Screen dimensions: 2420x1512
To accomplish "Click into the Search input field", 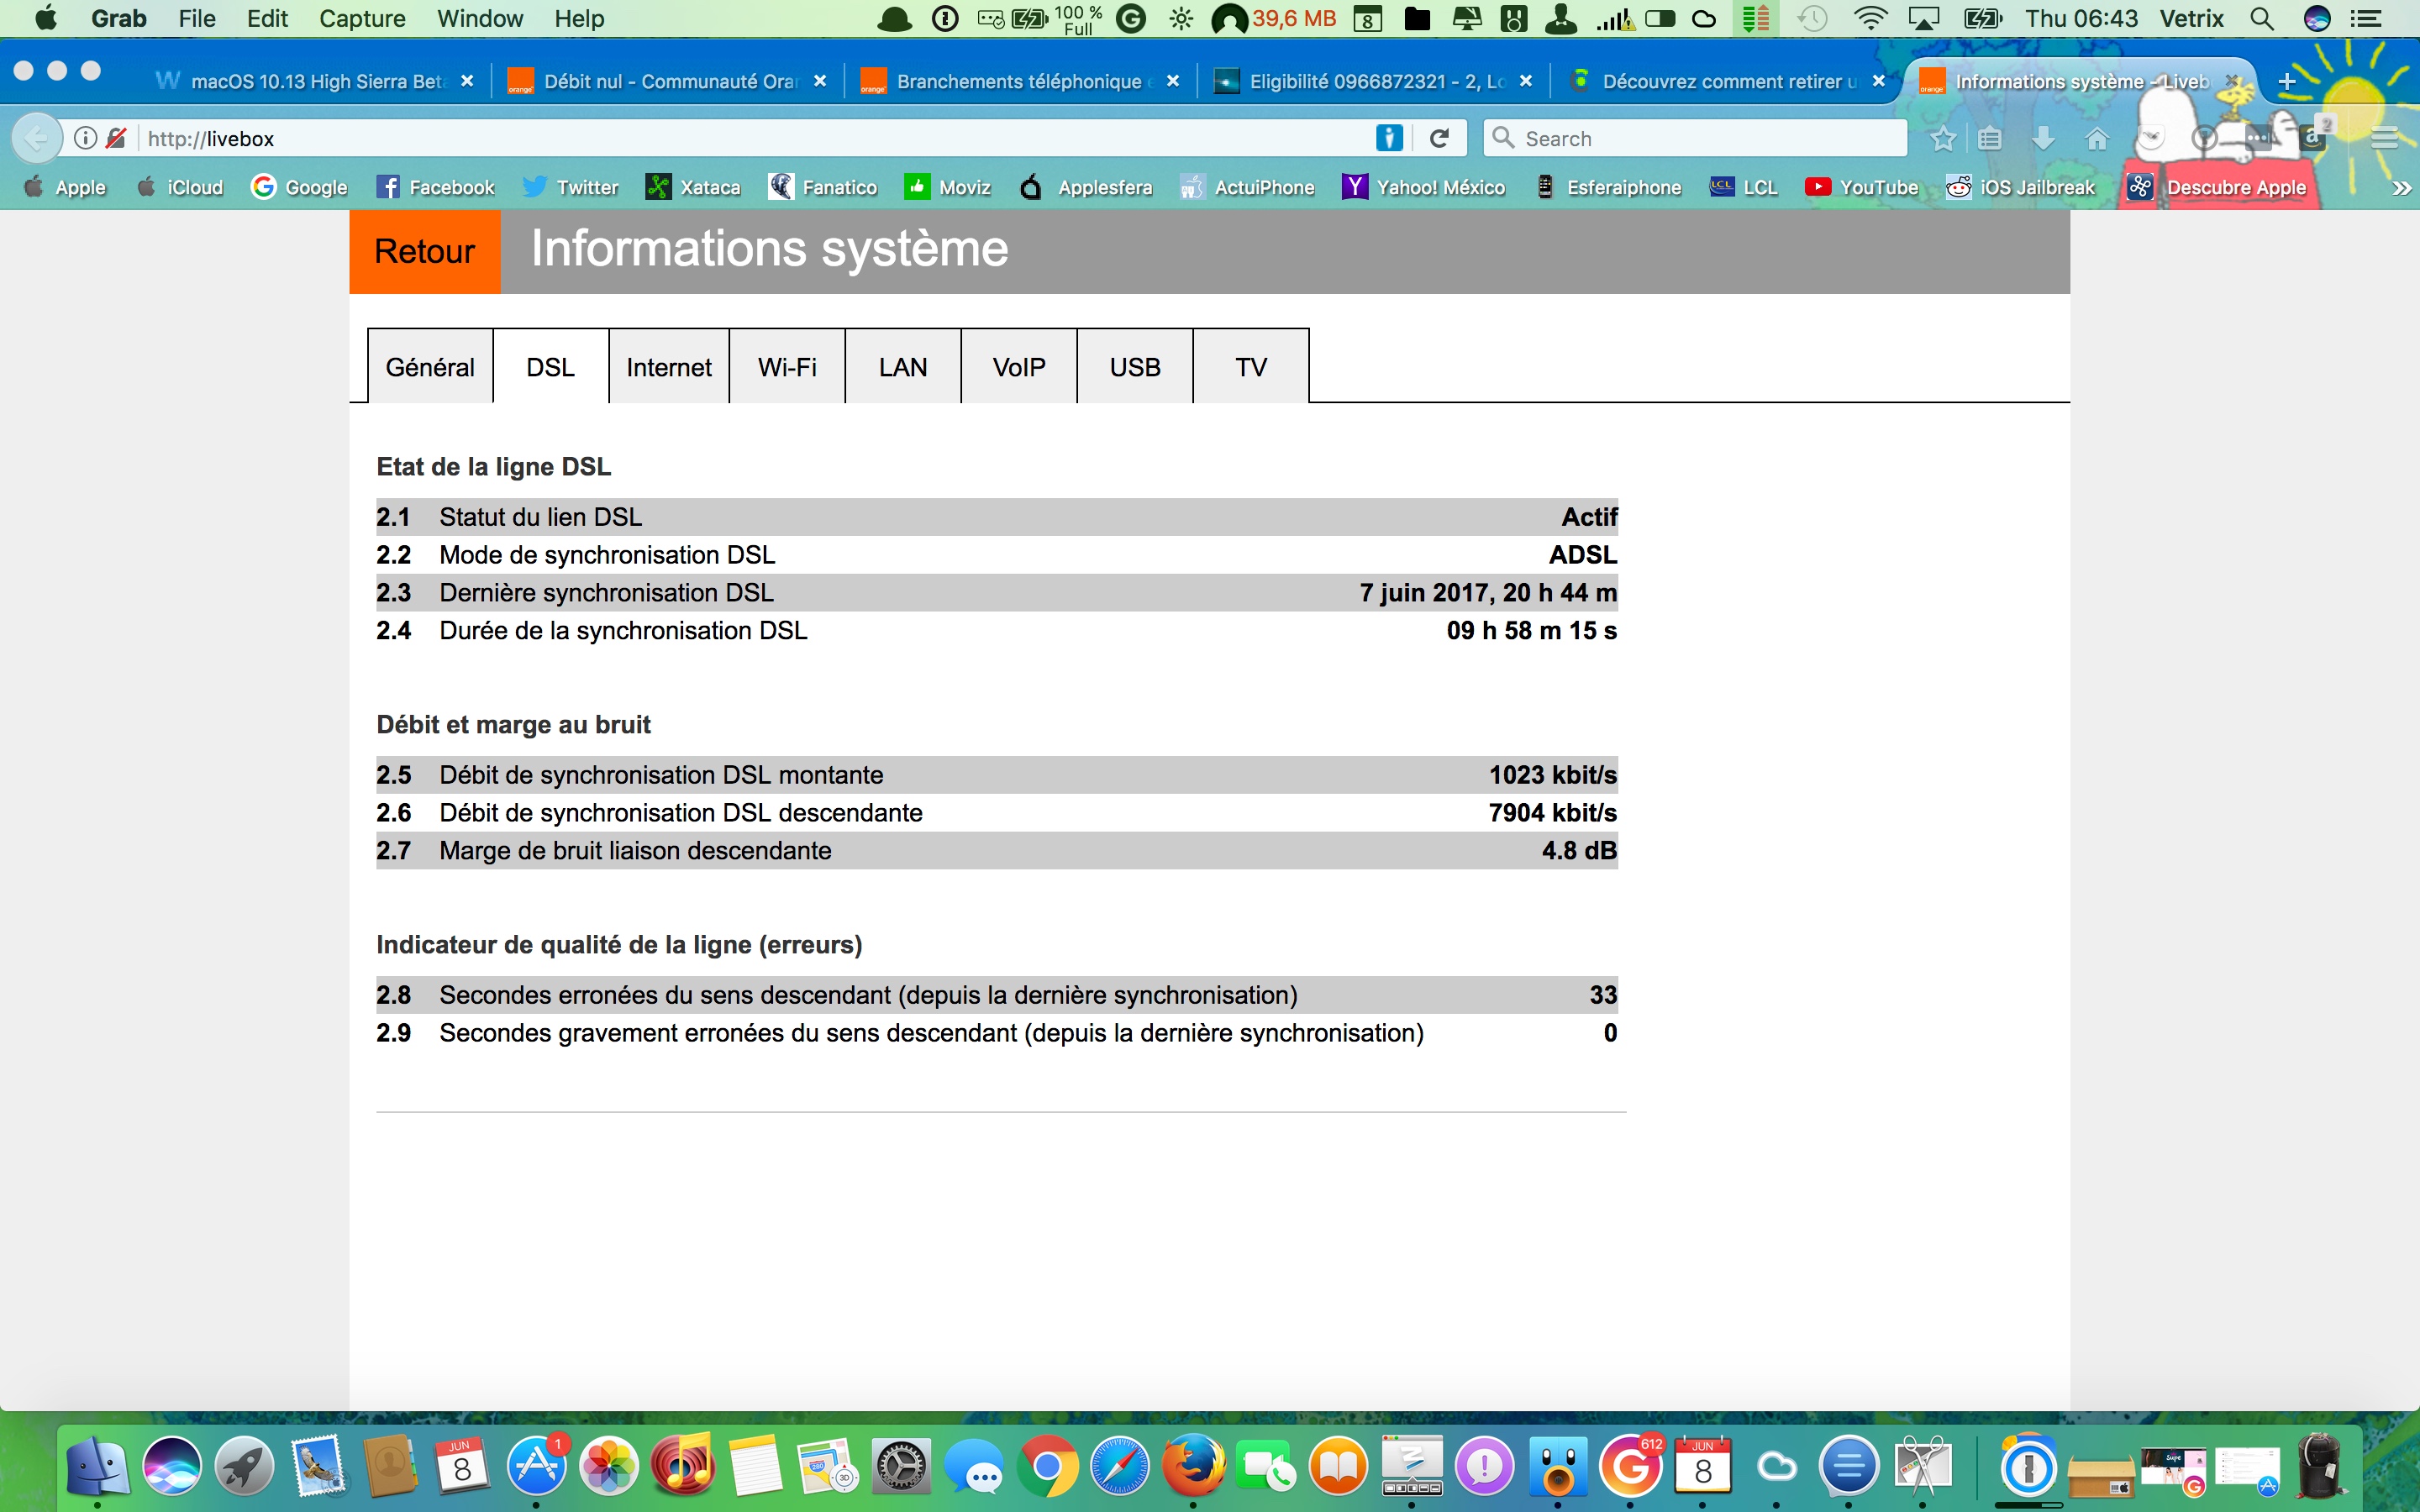I will click(x=1700, y=138).
